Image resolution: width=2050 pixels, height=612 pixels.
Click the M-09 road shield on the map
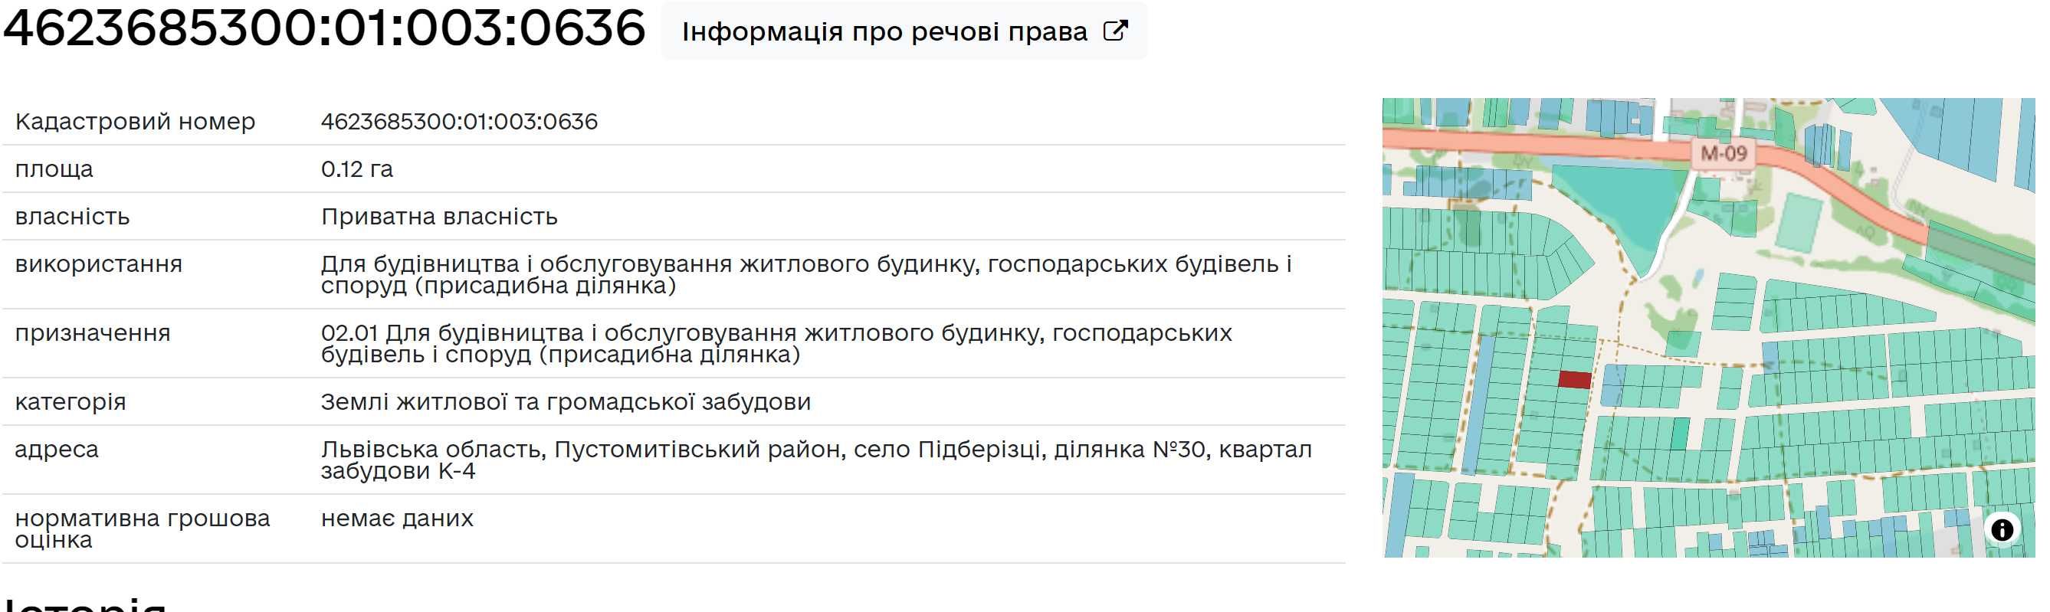point(1723,152)
